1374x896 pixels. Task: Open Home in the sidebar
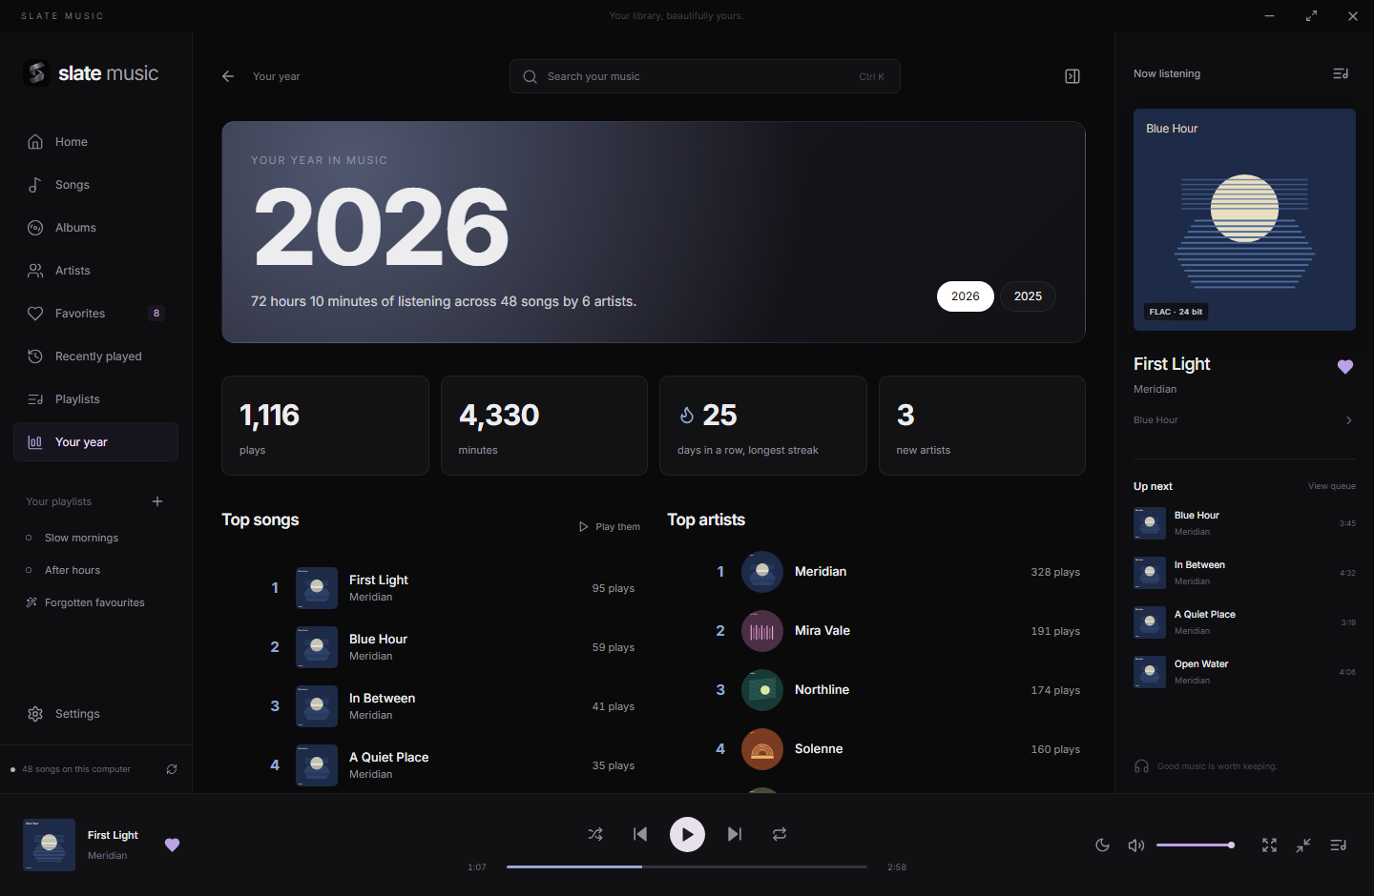[95, 142]
